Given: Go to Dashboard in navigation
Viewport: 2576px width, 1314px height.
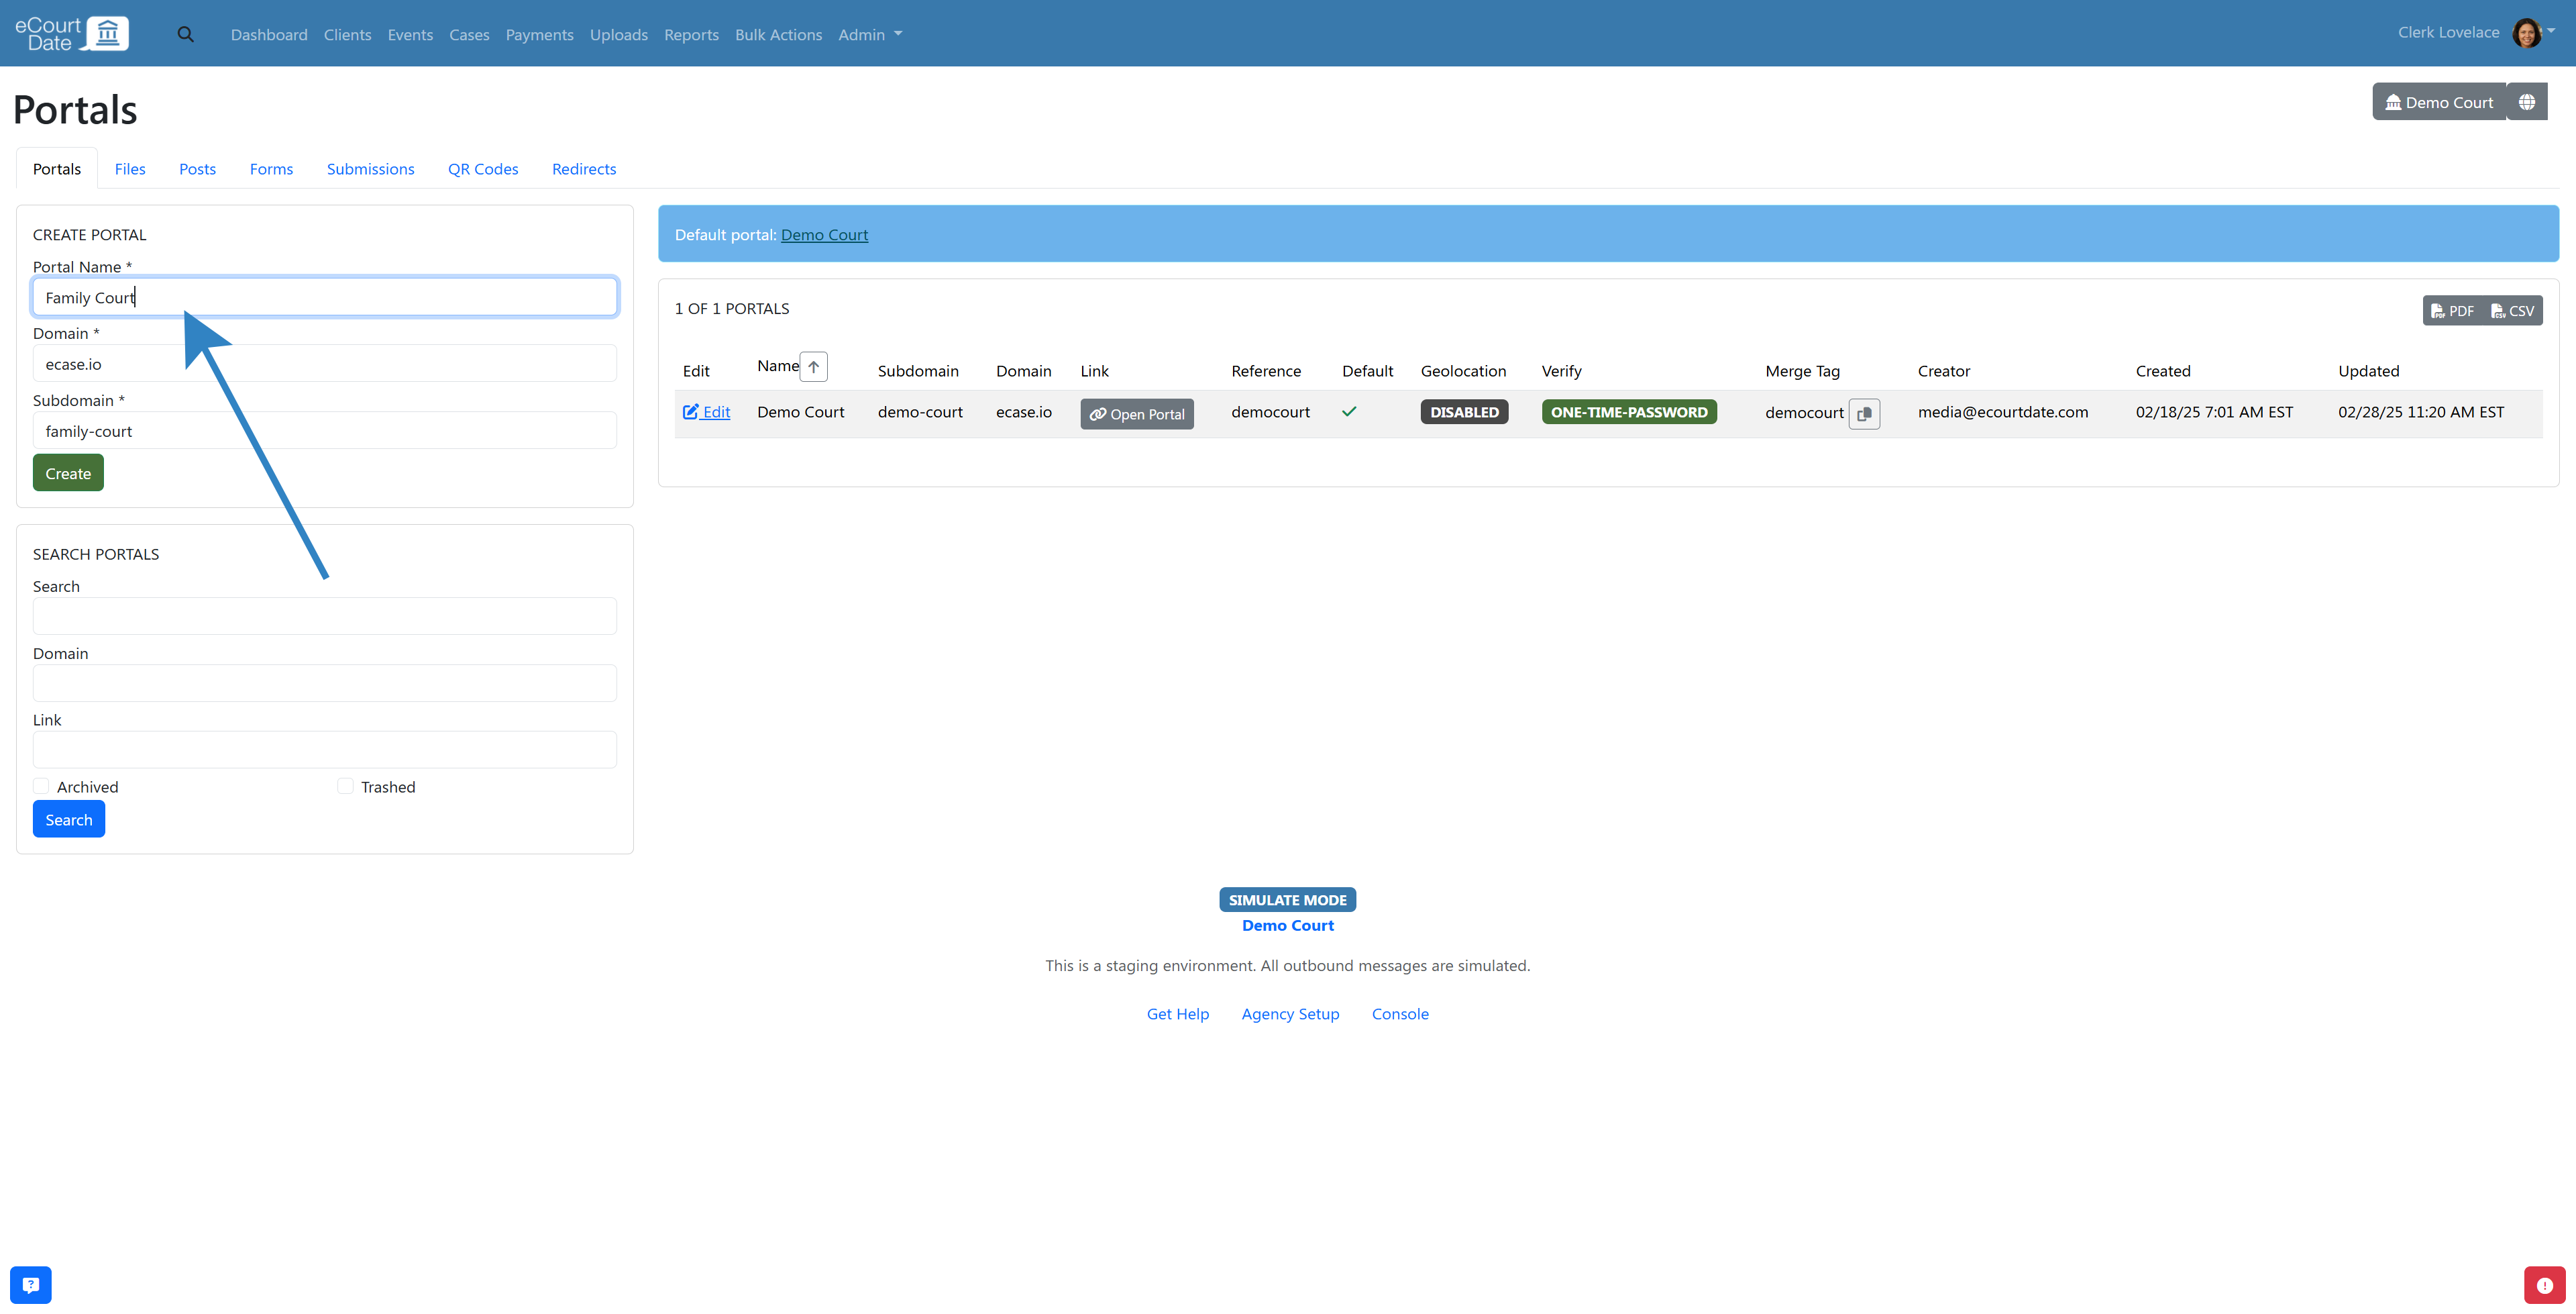Looking at the screenshot, I should point(269,34).
